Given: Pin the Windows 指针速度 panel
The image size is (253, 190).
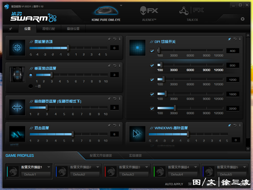Looking at the screenshot, I should coord(229,125).
